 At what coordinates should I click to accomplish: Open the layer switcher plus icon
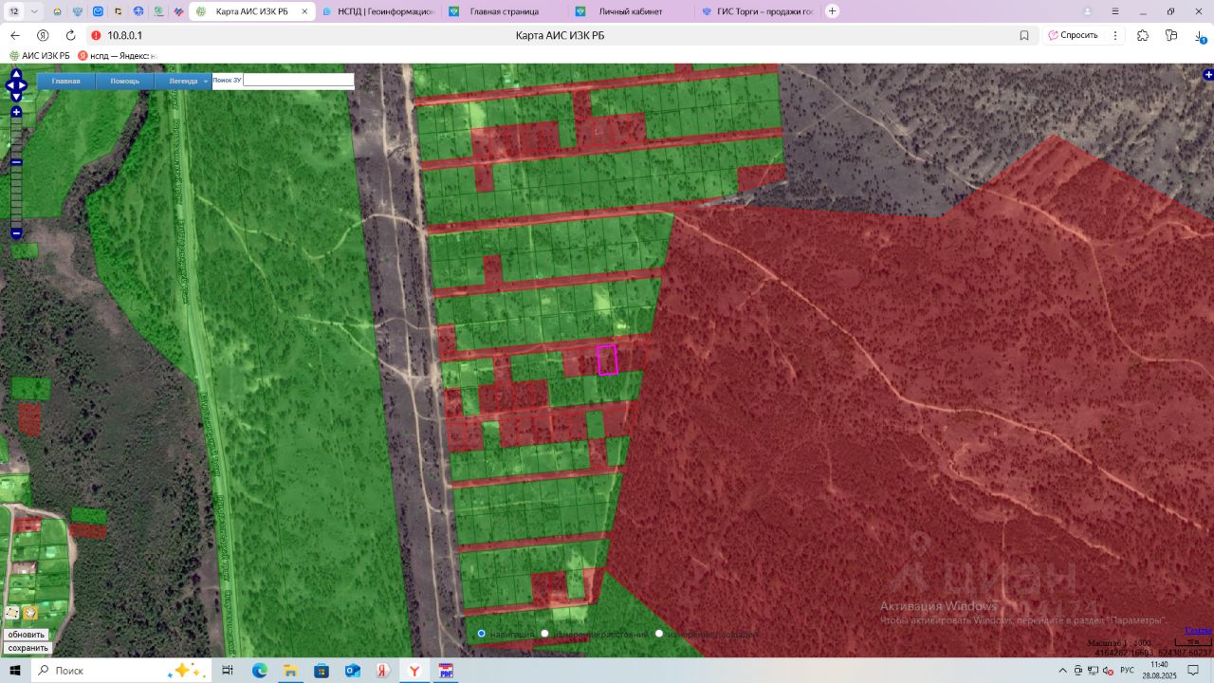pos(1207,74)
